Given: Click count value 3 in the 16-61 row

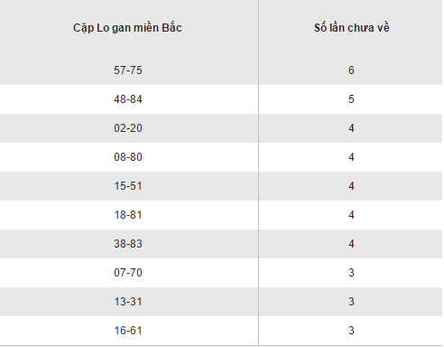Looking at the screenshot, I should click(x=351, y=331).
